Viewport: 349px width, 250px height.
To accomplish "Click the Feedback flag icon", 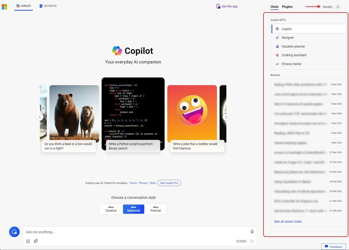I will 326,247.
